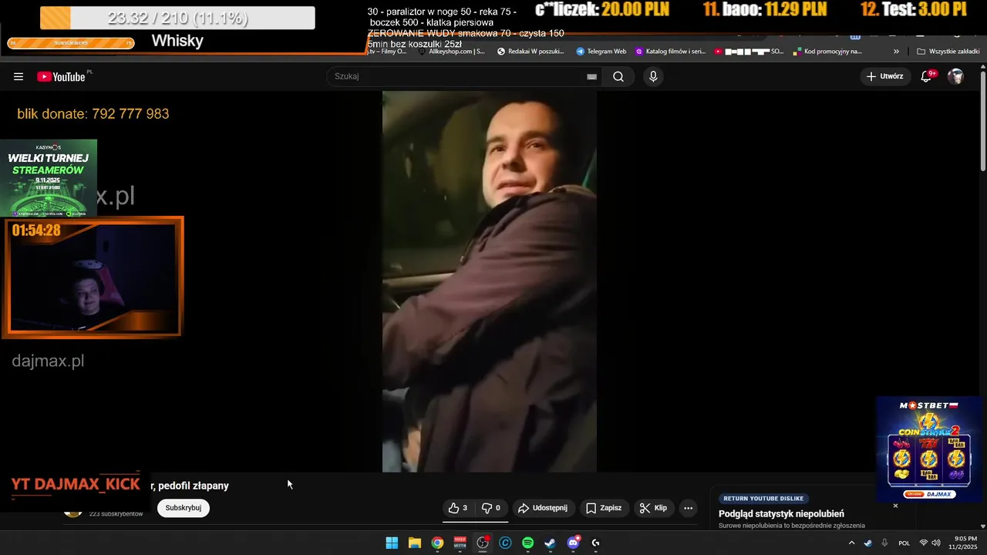Open the volume speaker tray icon

[x=936, y=543]
